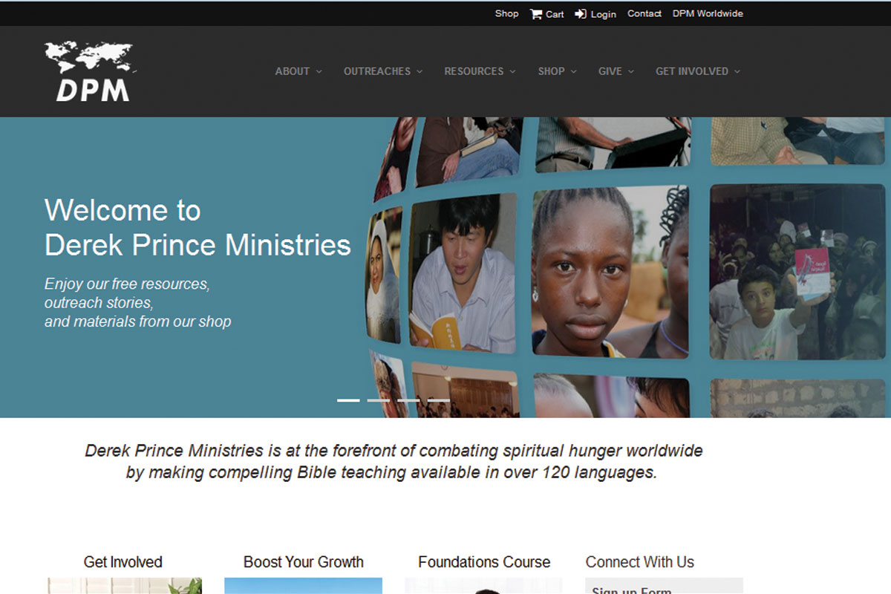Jump to the third carousel slide indicator
The width and height of the screenshot is (891, 594).
coord(408,400)
